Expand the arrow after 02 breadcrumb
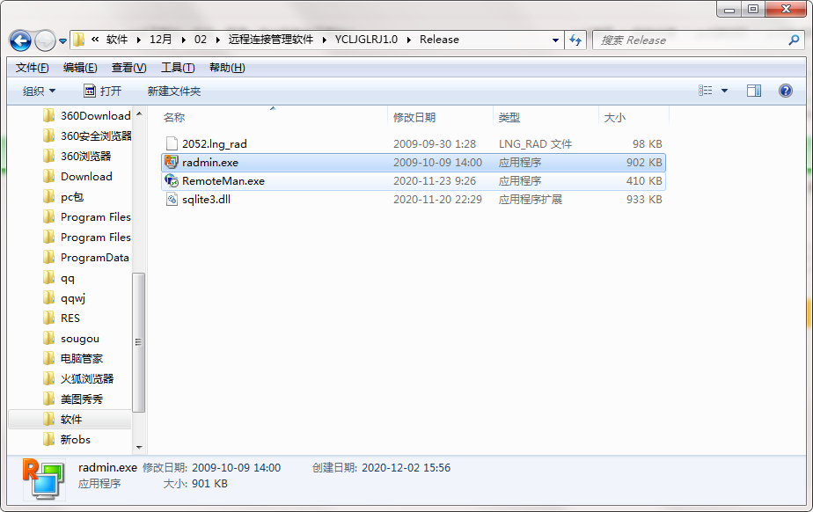 (x=217, y=40)
